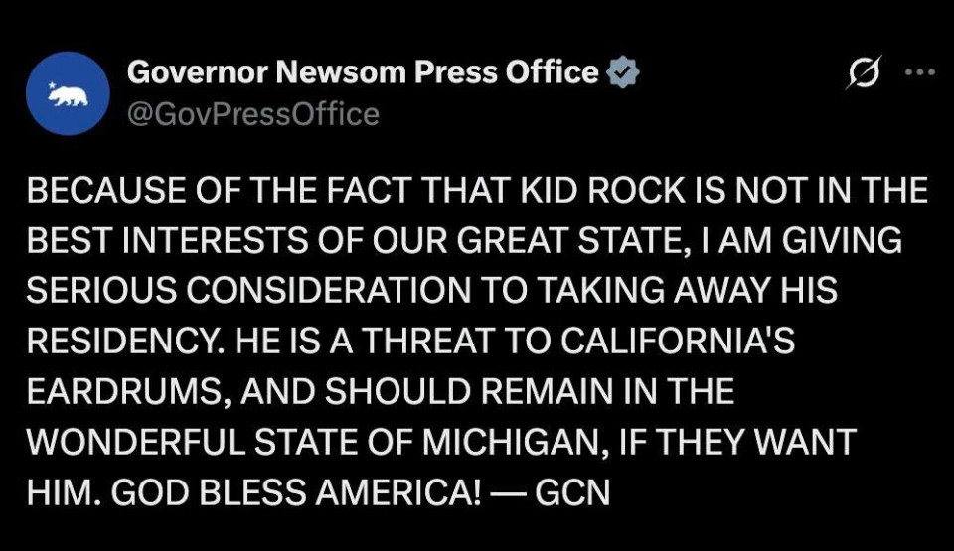This screenshot has width=954, height=551.
Task: Click GOD BLESS AMERICA text
Action: click(x=296, y=492)
